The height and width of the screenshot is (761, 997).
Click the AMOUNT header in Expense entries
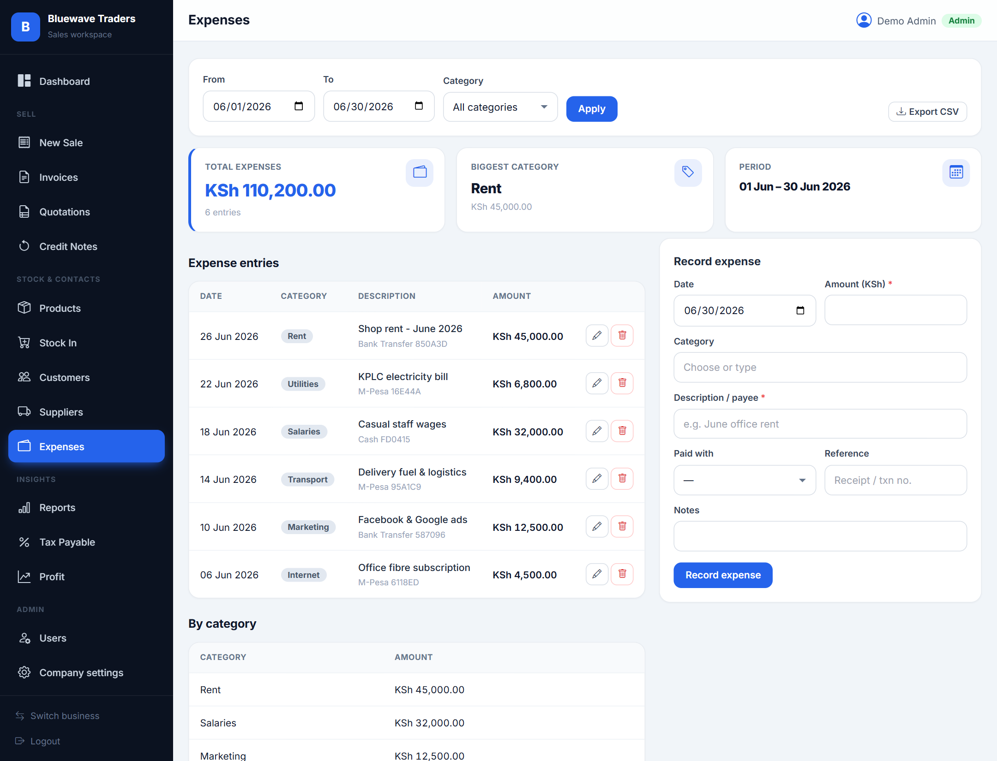pyautogui.click(x=511, y=296)
